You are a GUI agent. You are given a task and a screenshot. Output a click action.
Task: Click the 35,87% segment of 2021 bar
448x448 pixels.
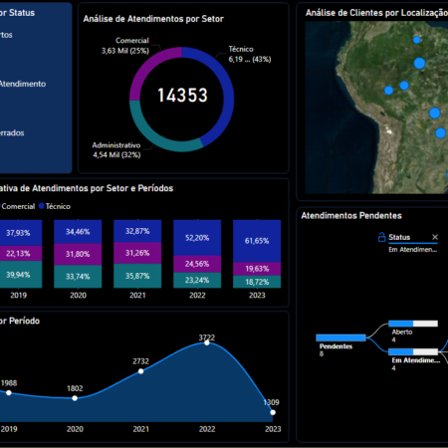tap(137, 276)
